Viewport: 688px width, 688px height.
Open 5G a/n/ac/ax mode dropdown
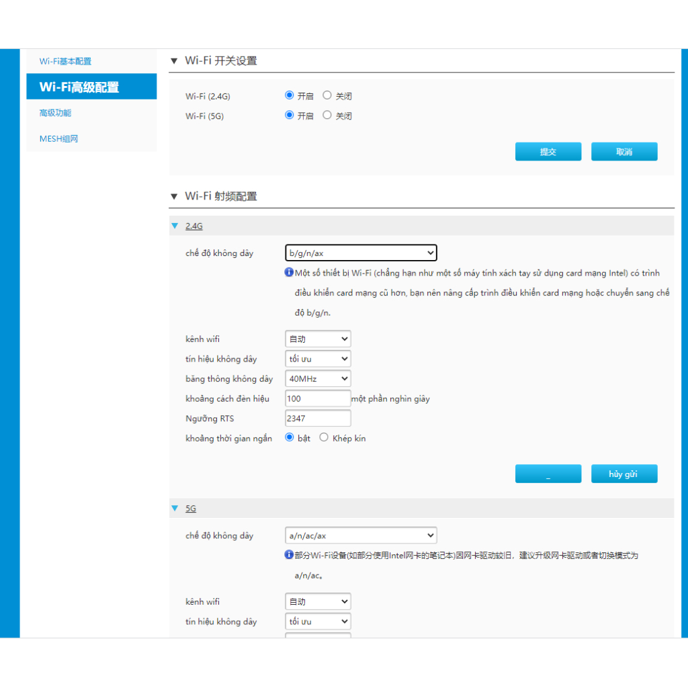(361, 535)
